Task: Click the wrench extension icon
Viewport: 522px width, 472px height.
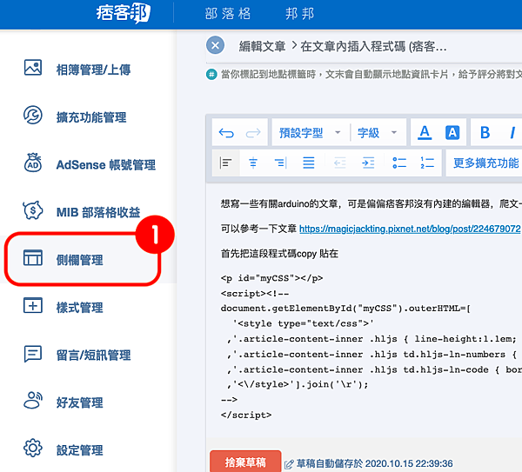Action: pos(33,115)
